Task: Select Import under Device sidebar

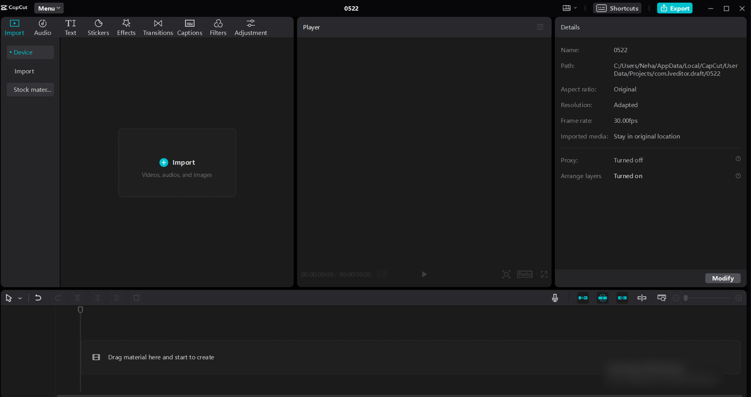Action: [x=24, y=71]
